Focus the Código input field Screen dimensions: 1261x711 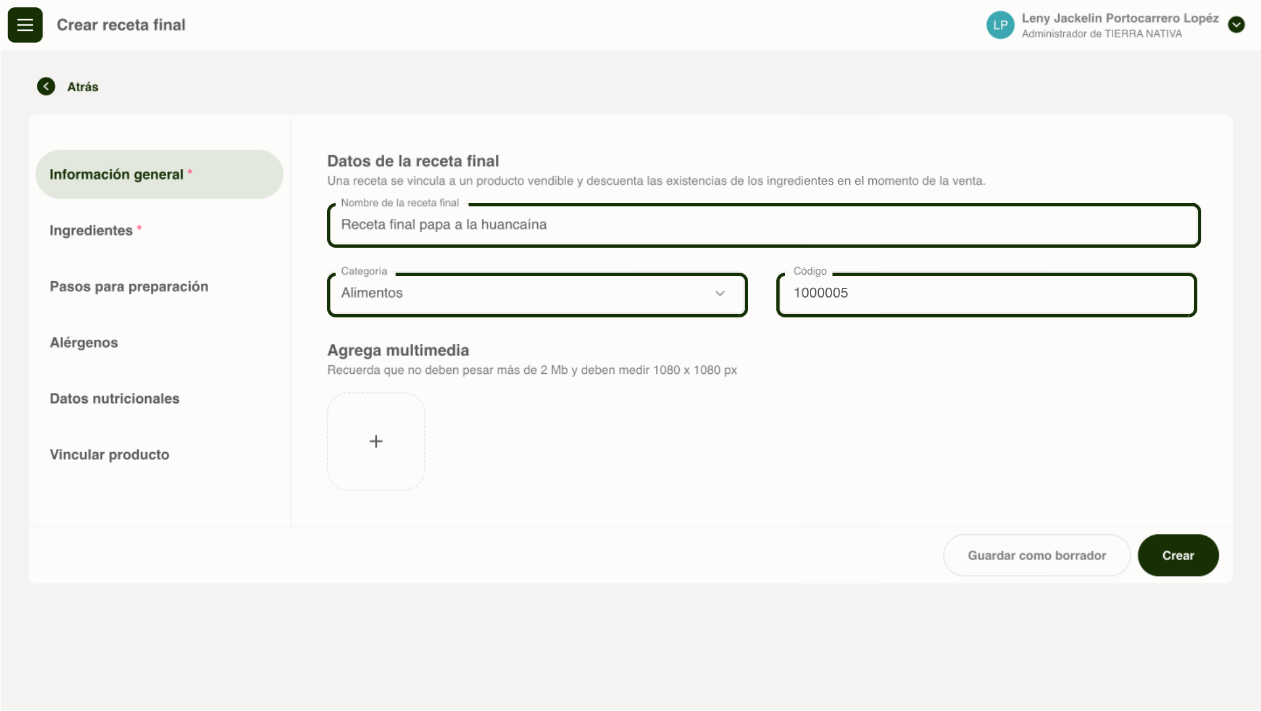pos(985,294)
